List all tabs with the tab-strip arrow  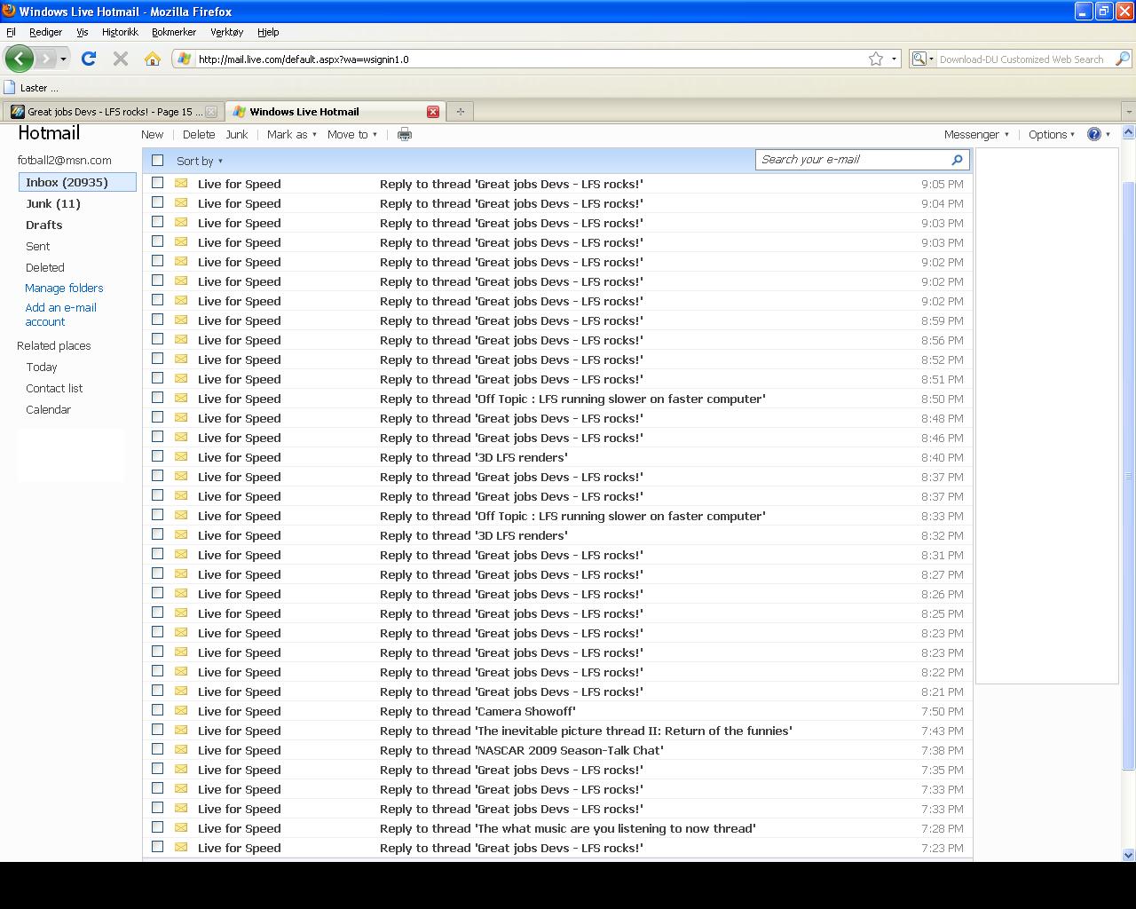tap(1128, 112)
